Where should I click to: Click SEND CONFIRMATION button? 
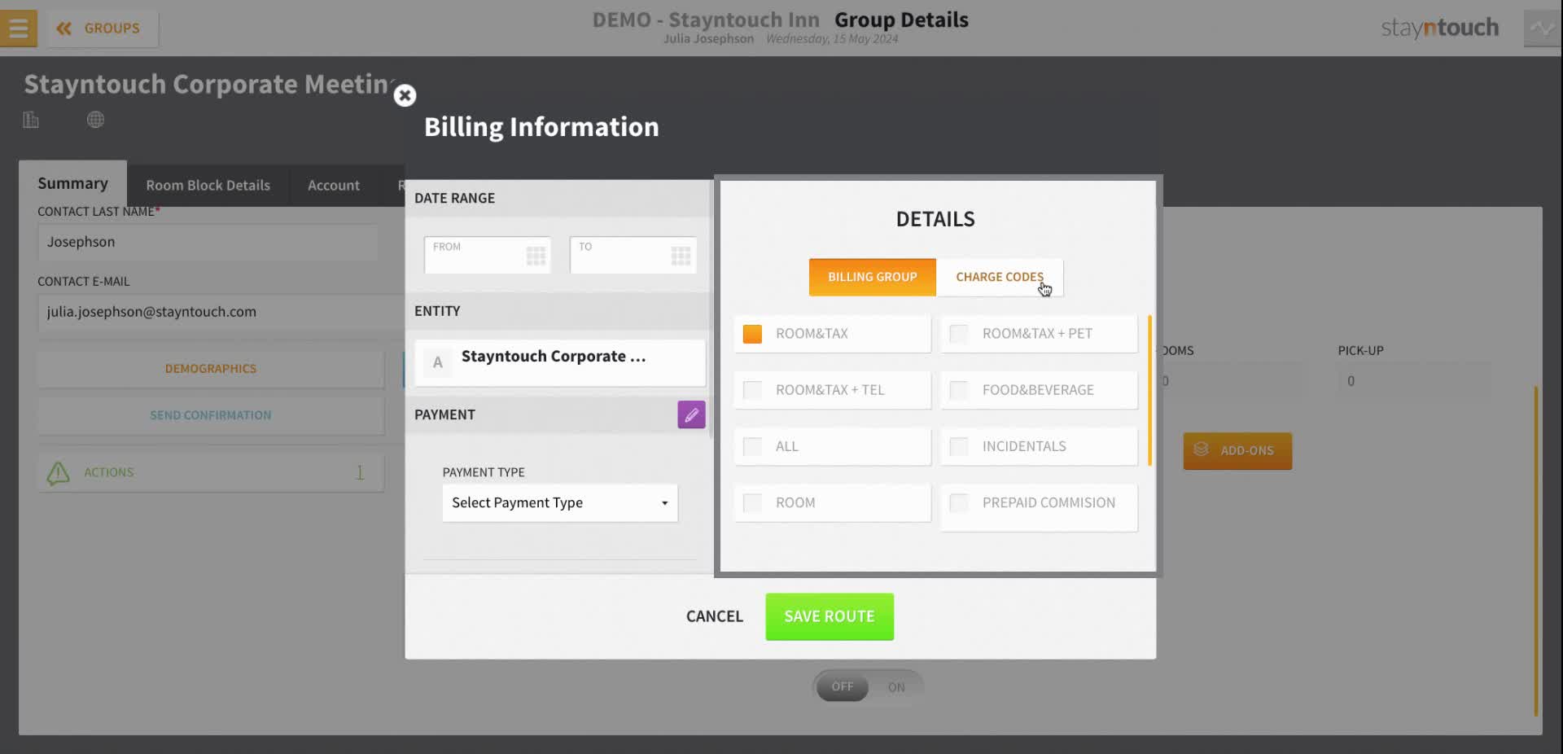point(211,415)
